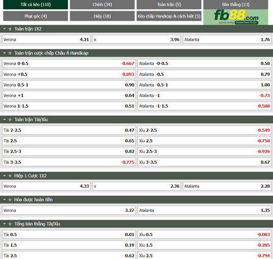Bet on Xỉu 3-3.5 at 0.67
This screenshot has width=273, height=259.
(x=204, y=162)
